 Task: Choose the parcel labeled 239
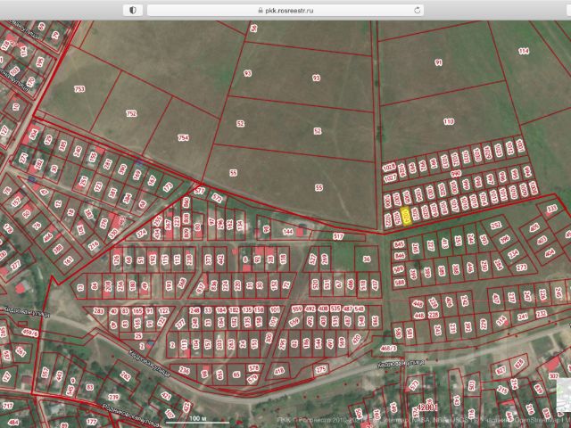point(113,396)
